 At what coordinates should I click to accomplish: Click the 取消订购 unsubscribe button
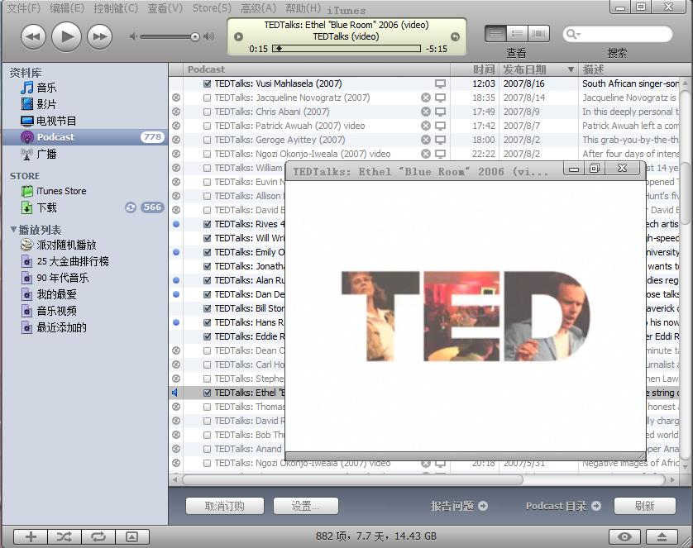coord(224,506)
